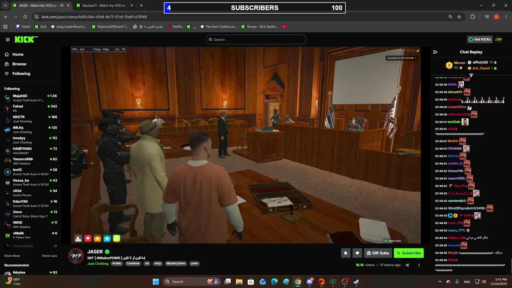
Task: Click Show More under Following
Action: tap(12, 256)
